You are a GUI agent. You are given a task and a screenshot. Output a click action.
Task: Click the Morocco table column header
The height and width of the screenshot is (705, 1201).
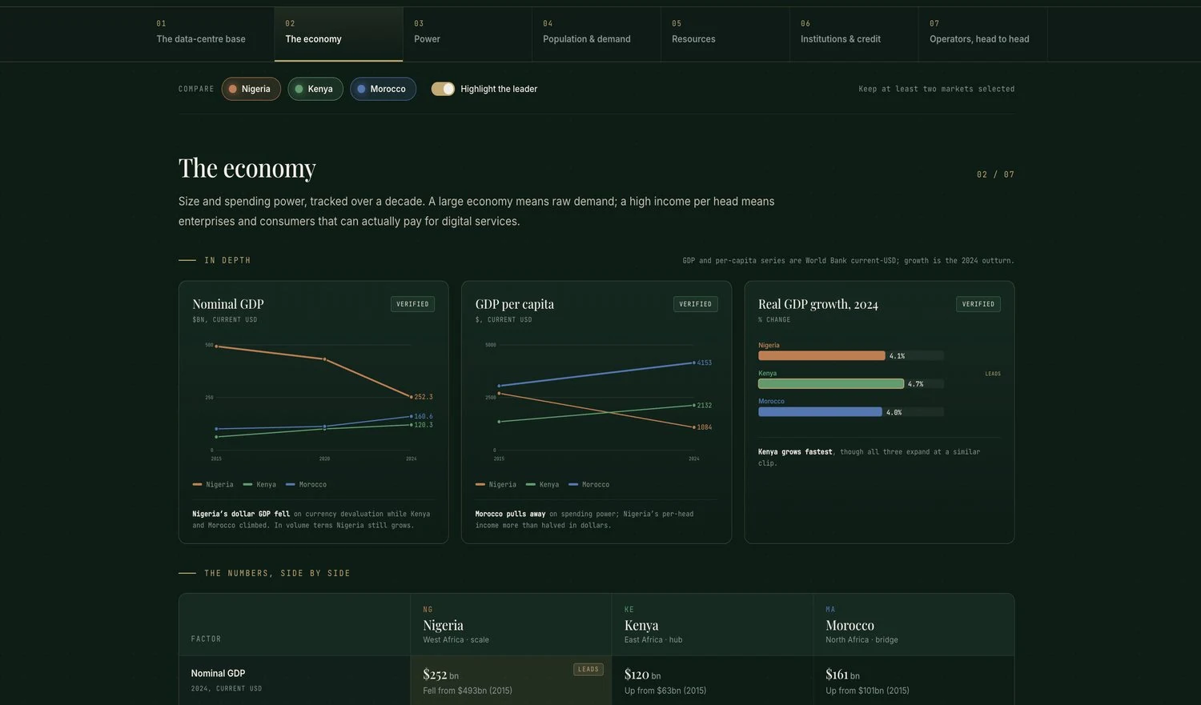pyautogui.click(x=914, y=625)
